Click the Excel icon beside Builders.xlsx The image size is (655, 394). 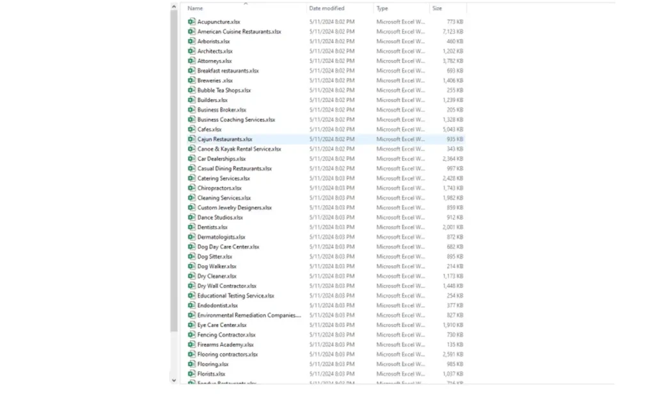(x=191, y=100)
